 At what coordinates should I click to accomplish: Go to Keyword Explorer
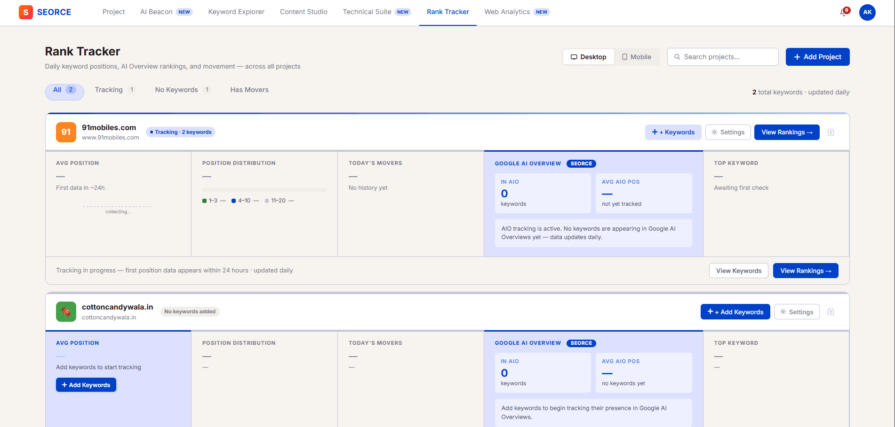236,12
